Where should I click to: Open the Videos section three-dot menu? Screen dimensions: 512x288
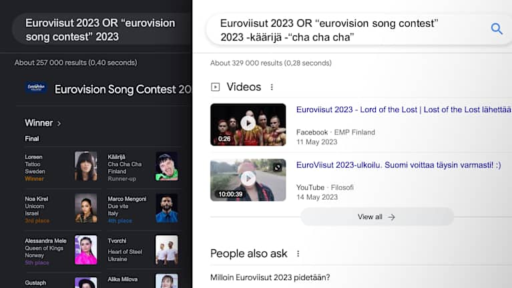272,87
